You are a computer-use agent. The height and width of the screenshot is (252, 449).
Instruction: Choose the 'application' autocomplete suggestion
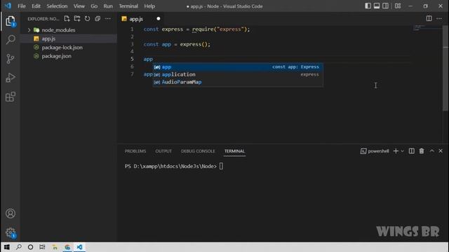(x=238, y=75)
